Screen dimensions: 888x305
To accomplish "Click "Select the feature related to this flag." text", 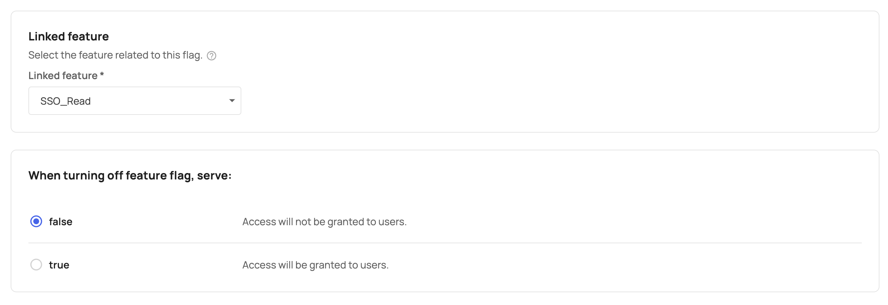I will (x=115, y=55).
